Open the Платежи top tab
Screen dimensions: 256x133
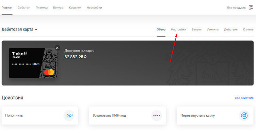point(42,8)
